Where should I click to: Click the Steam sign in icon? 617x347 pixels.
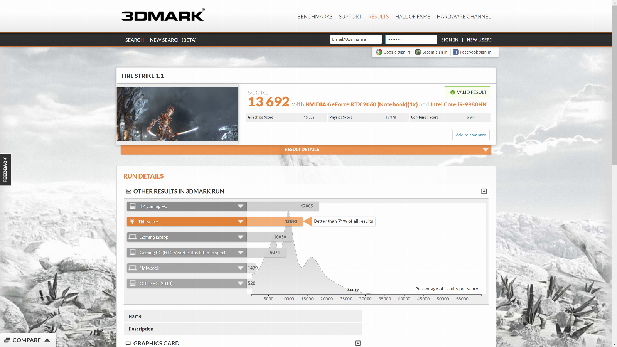[x=418, y=52]
